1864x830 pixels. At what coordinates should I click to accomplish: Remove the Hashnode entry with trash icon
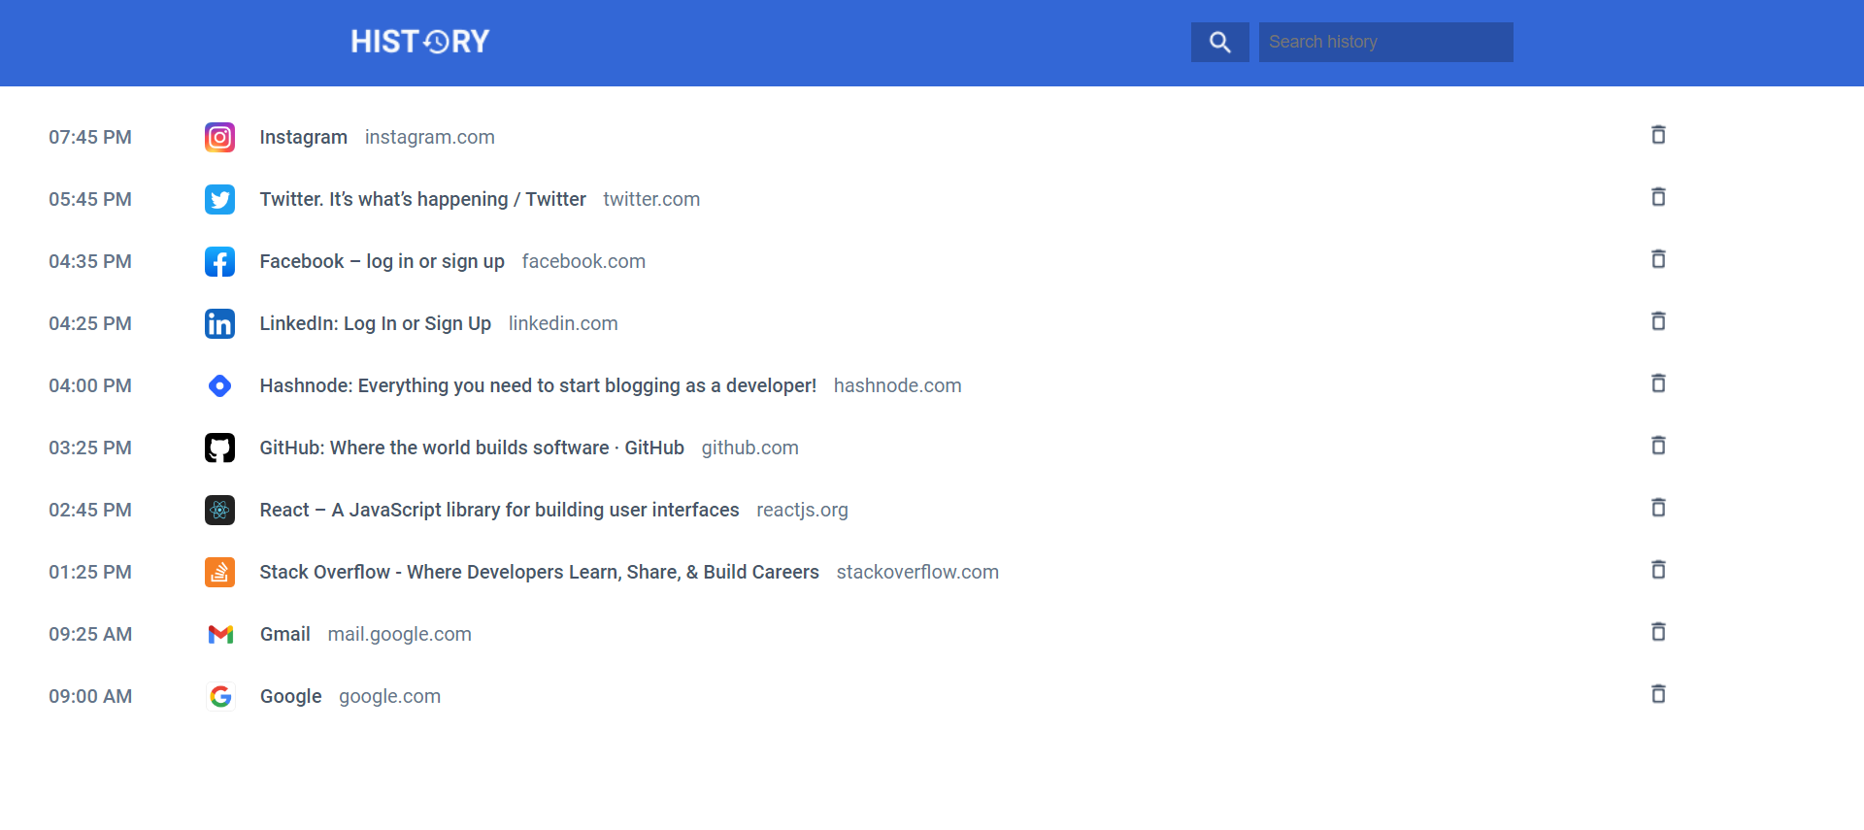tap(1658, 383)
